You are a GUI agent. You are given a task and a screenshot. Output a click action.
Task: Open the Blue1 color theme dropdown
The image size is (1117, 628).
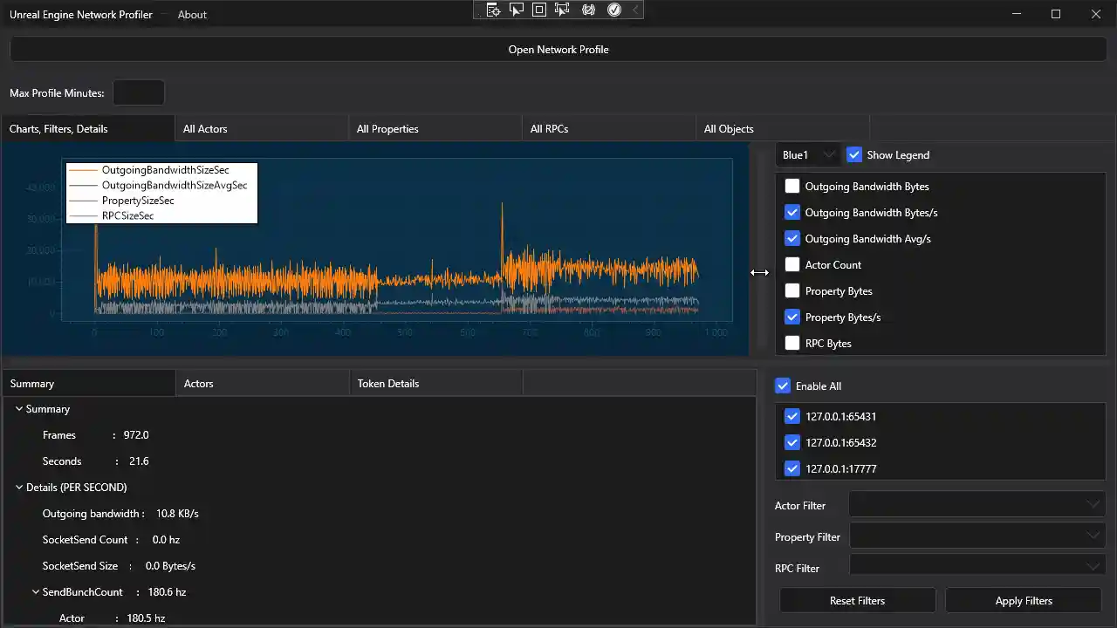(x=808, y=155)
